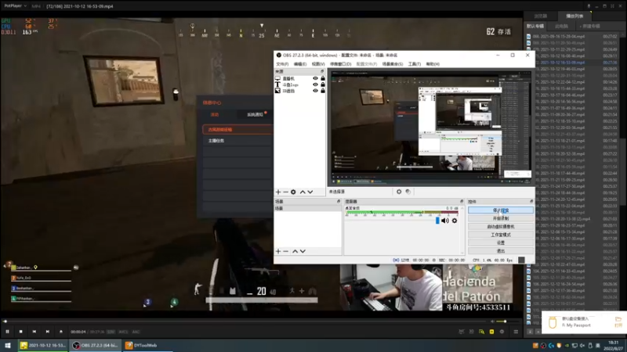
Task: Move the selected source down
Action: [x=310, y=192]
